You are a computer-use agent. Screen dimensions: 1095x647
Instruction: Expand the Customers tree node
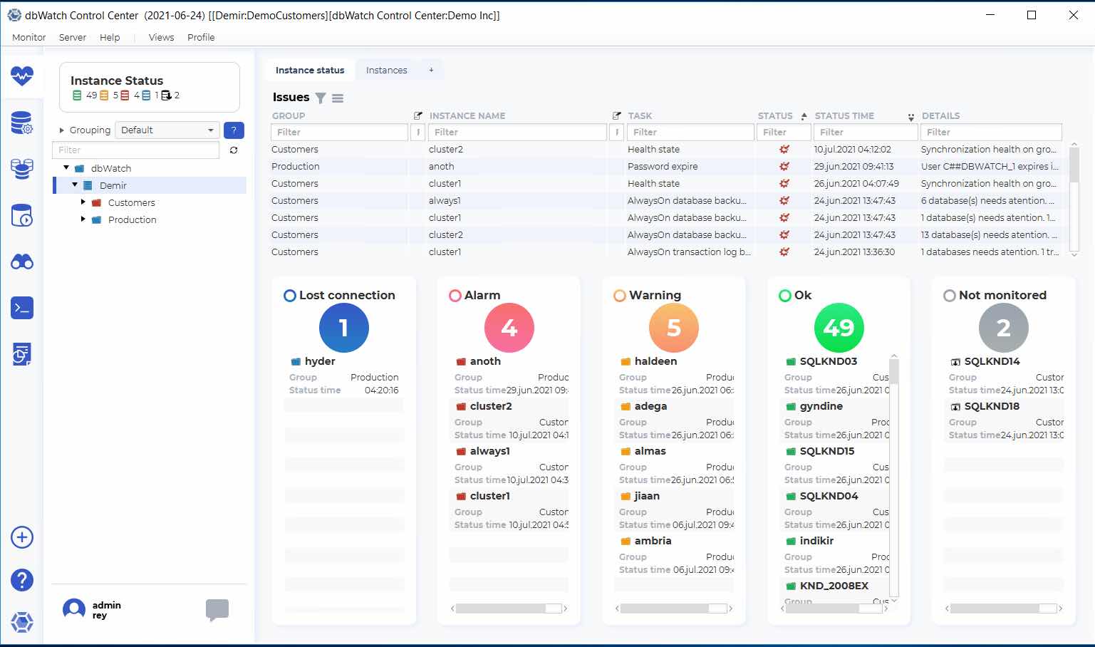pos(83,202)
